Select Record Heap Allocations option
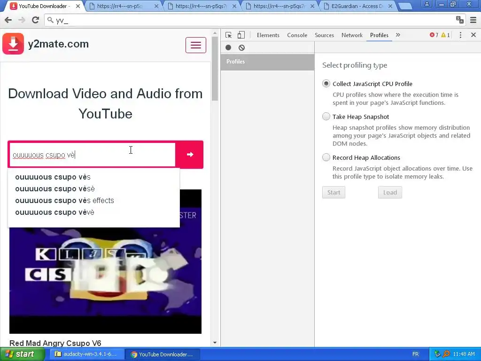Screen dimensions: 481x361 [x=326, y=157]
